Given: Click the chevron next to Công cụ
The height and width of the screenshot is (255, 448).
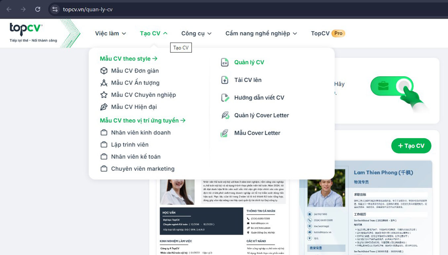Looking at the screenshot, I should pos(209,33).
